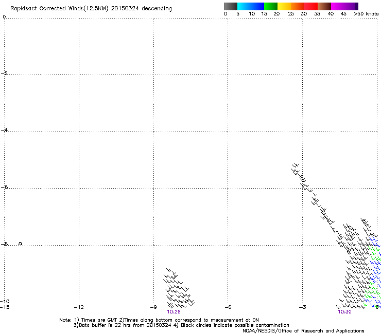Image resolution: width=381 pixels, height=334 pixels.
Task: Click the latitude axis label '-10'
Action: (4, 301)
